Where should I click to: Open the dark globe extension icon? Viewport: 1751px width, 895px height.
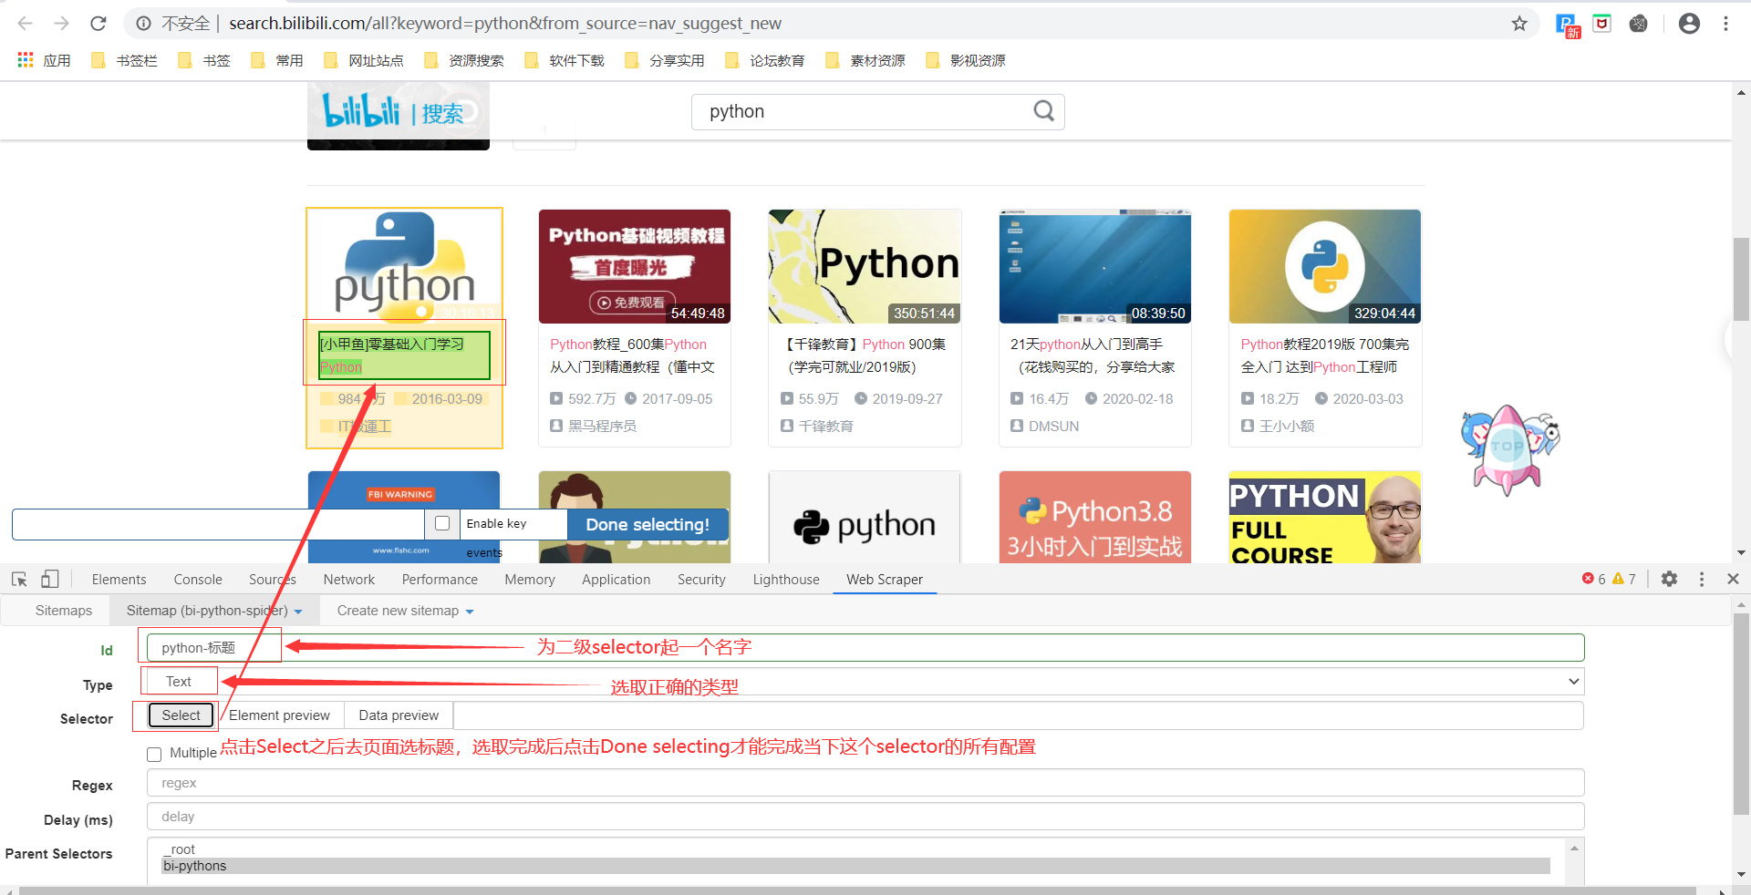[1639, 24]
